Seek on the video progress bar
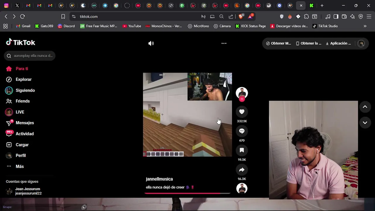This screenshot has width=375, height=211. pos(187,193)
